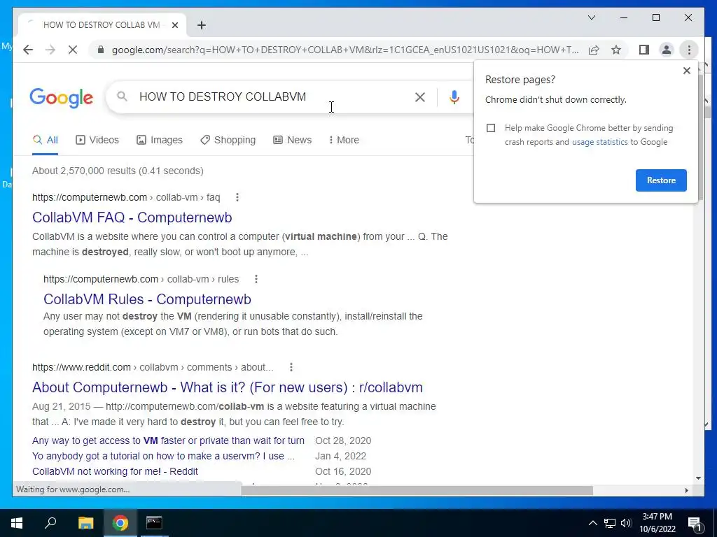The width and height of the screenshot is (717, 537).
Task: Open options for the reddit collabvm result
Action: (291, 367)
